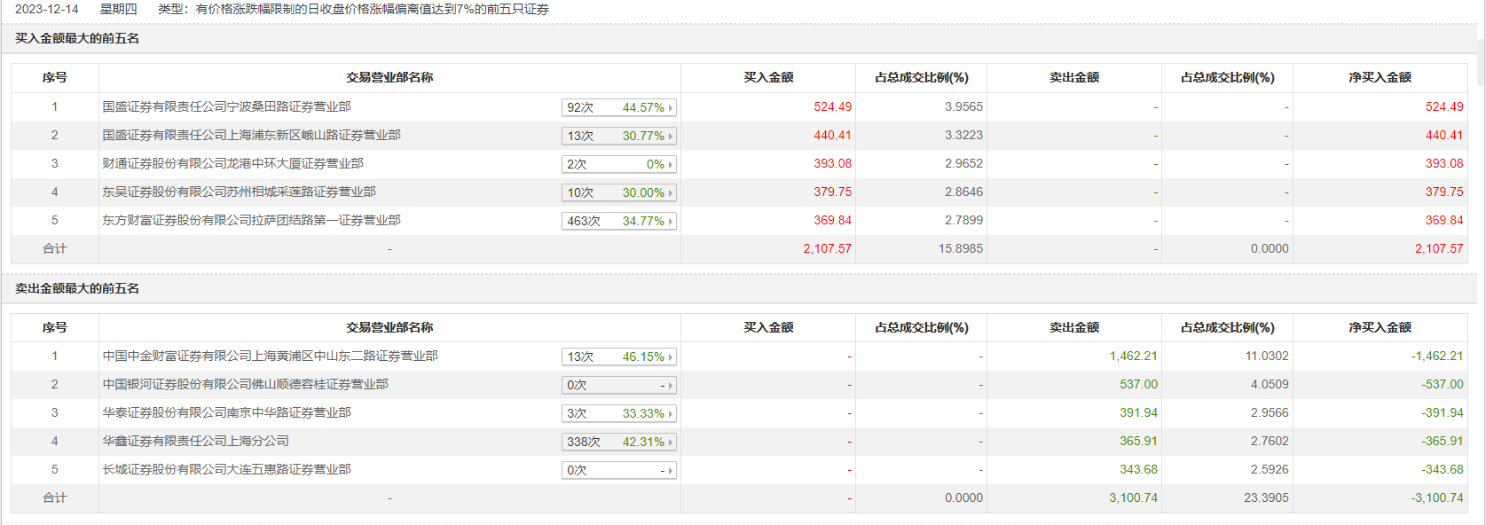Click the 卖出金额最大的前五名 section heading
This screenshot has height=525, width=1486.
point(77,288)
